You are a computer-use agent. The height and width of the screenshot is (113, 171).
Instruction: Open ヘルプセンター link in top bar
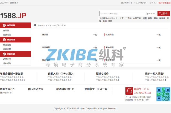tap(141, 3)
